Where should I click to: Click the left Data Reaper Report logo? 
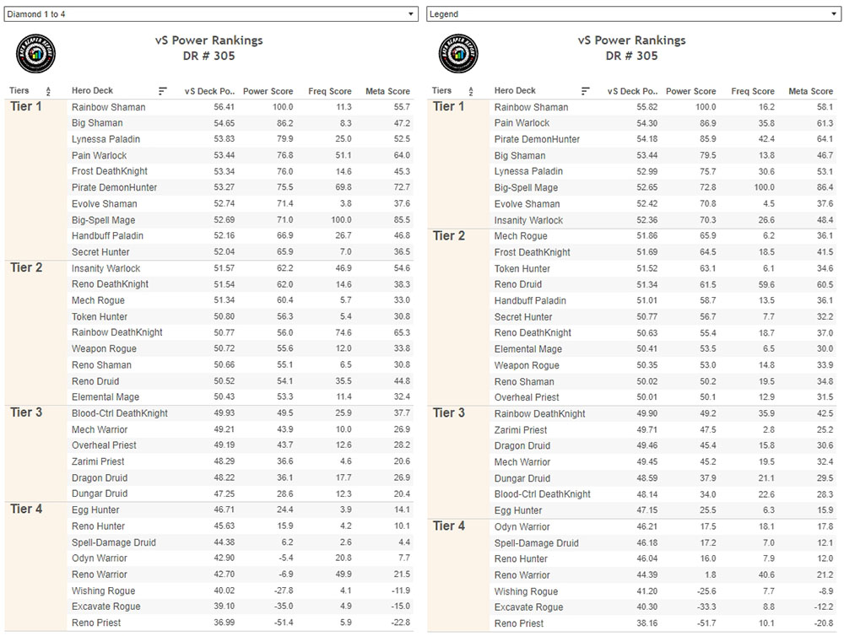click(35, 53)
